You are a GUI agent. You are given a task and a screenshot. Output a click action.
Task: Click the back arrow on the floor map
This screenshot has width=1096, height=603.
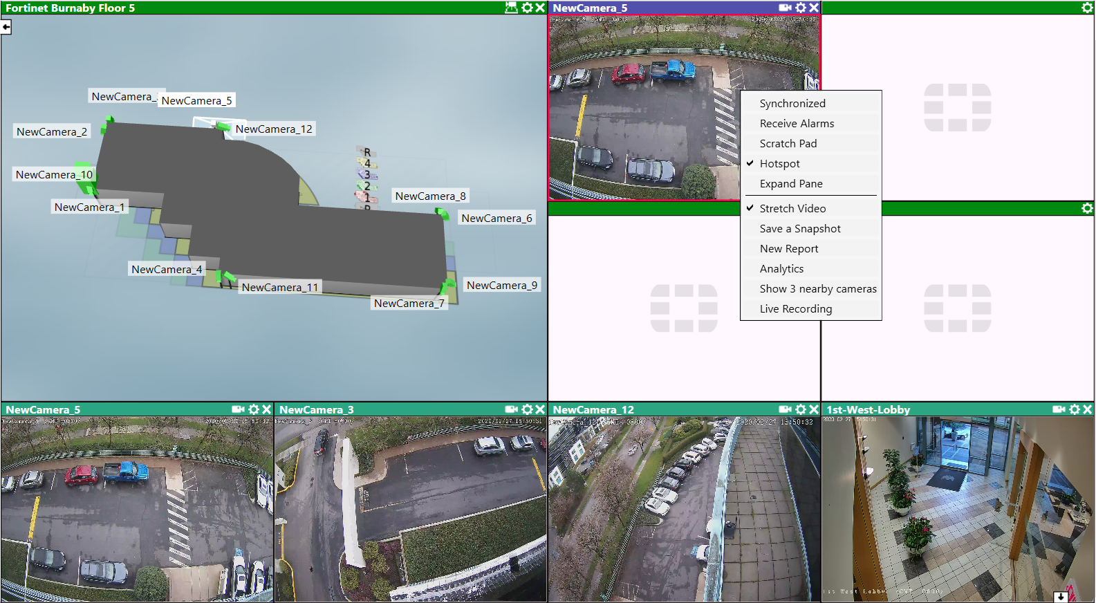(6, 27)
